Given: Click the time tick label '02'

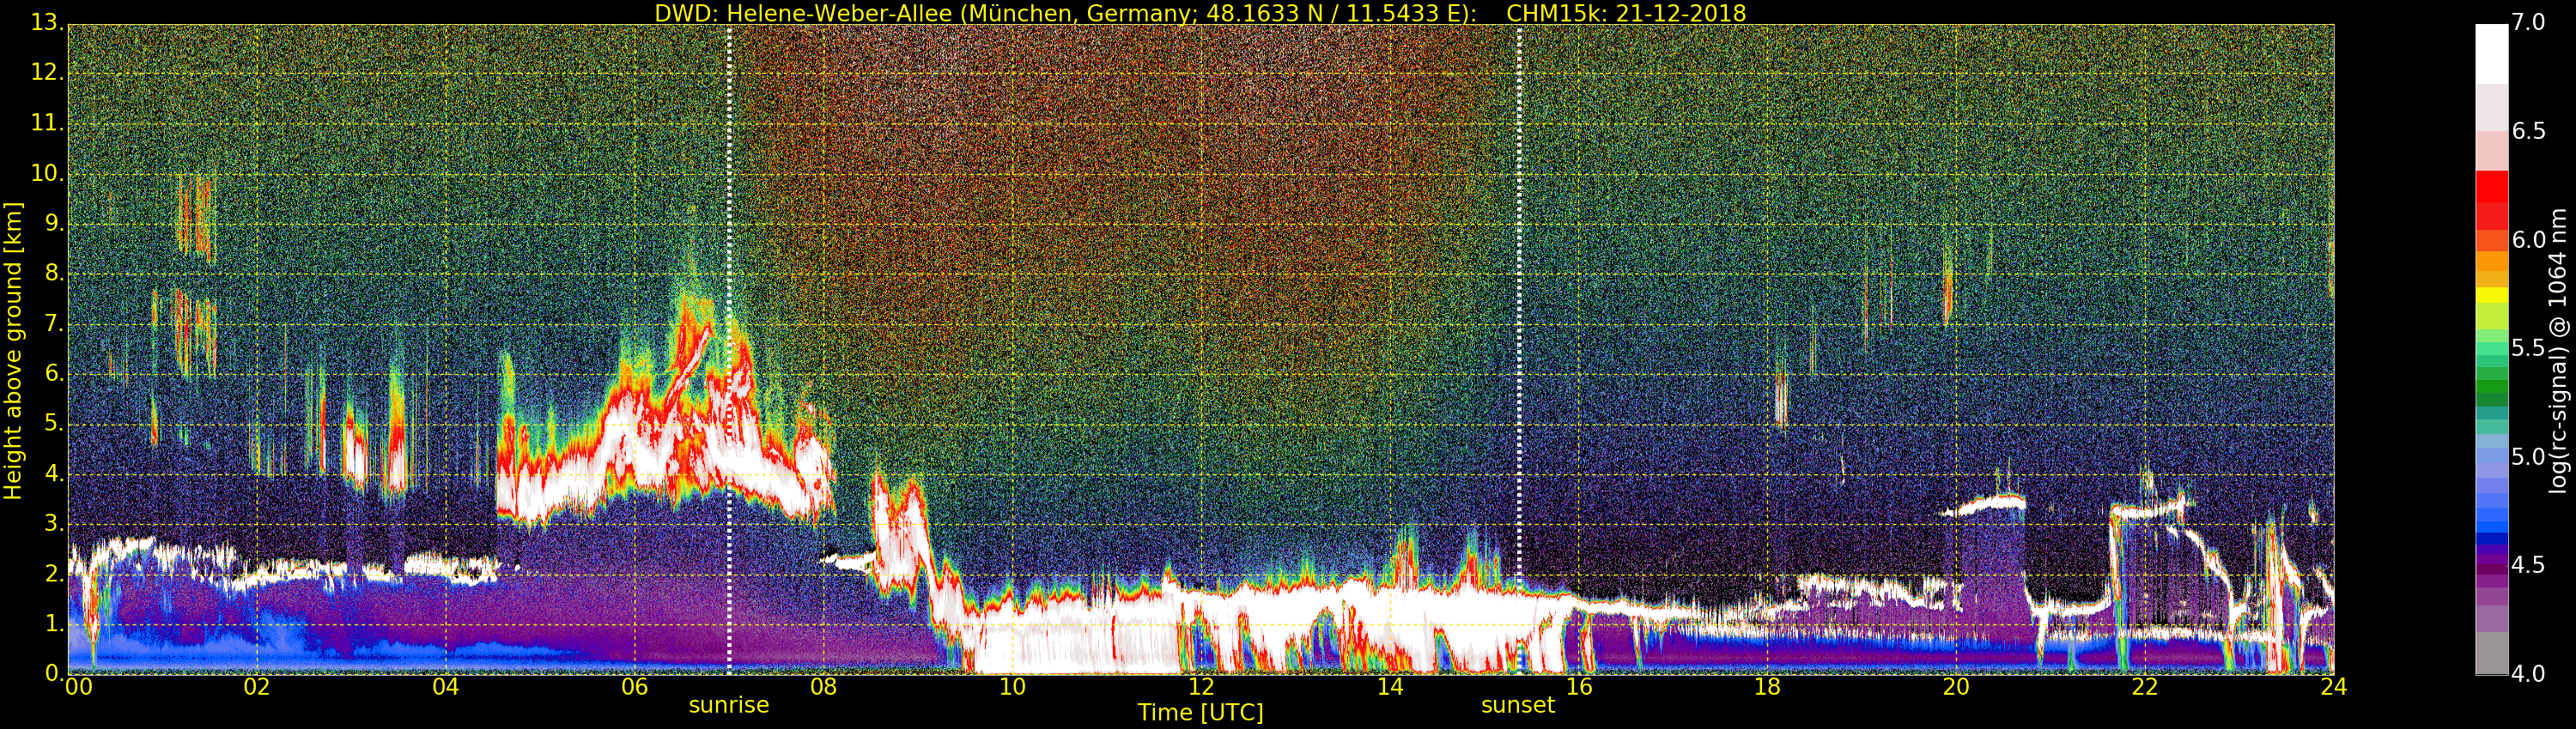Looking at the screenshot, I should 257,687.
